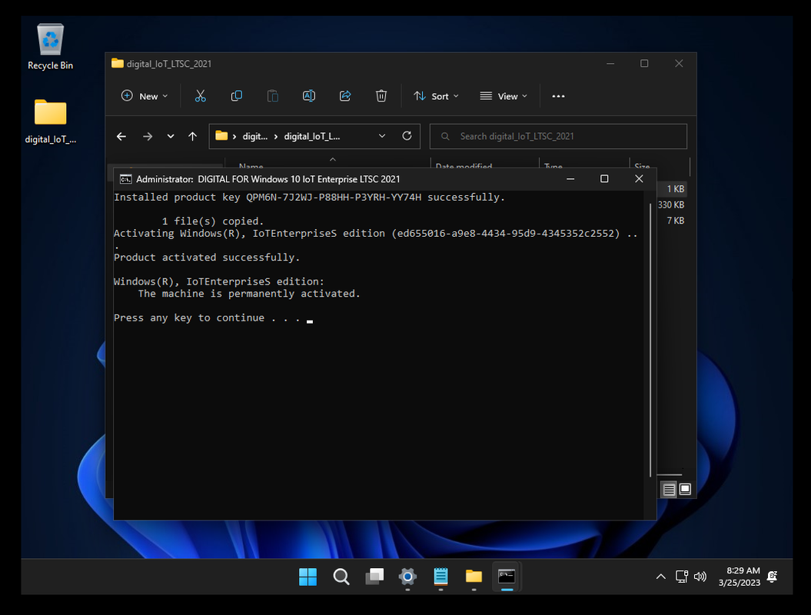Image resolution: width=811 pixels, height=615 pixels.
Task: Click the digital_IoT_LTSC_2021 Explorer title
Action: (x=169, y=64)
